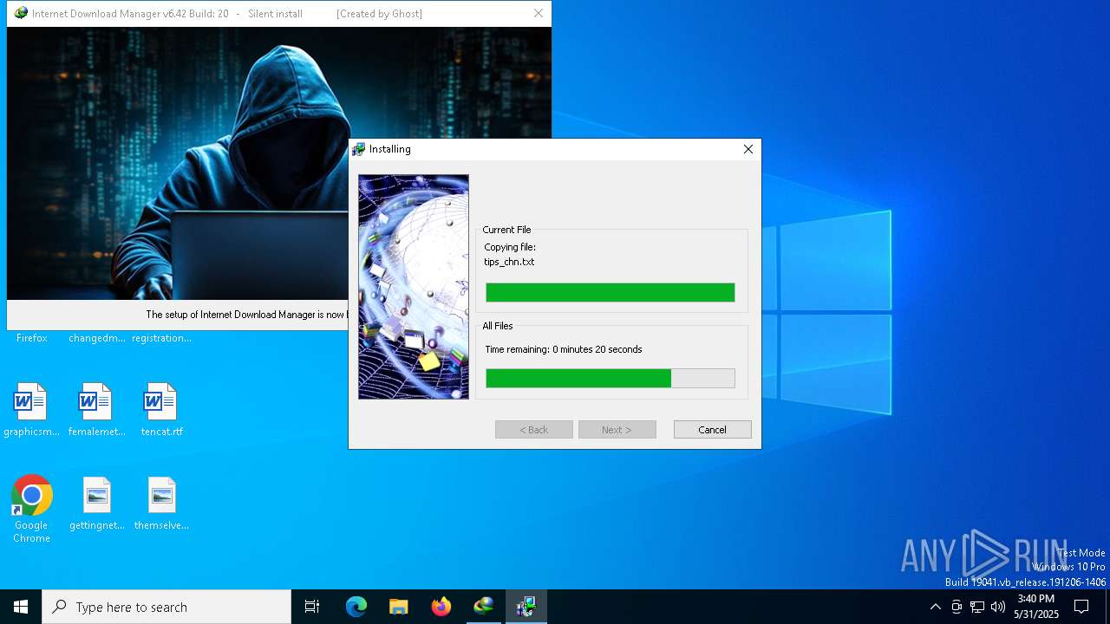Switch to the IDM taskbar button
The image size is (1110, 624).
pyautogui.click(x=483, y=607)
